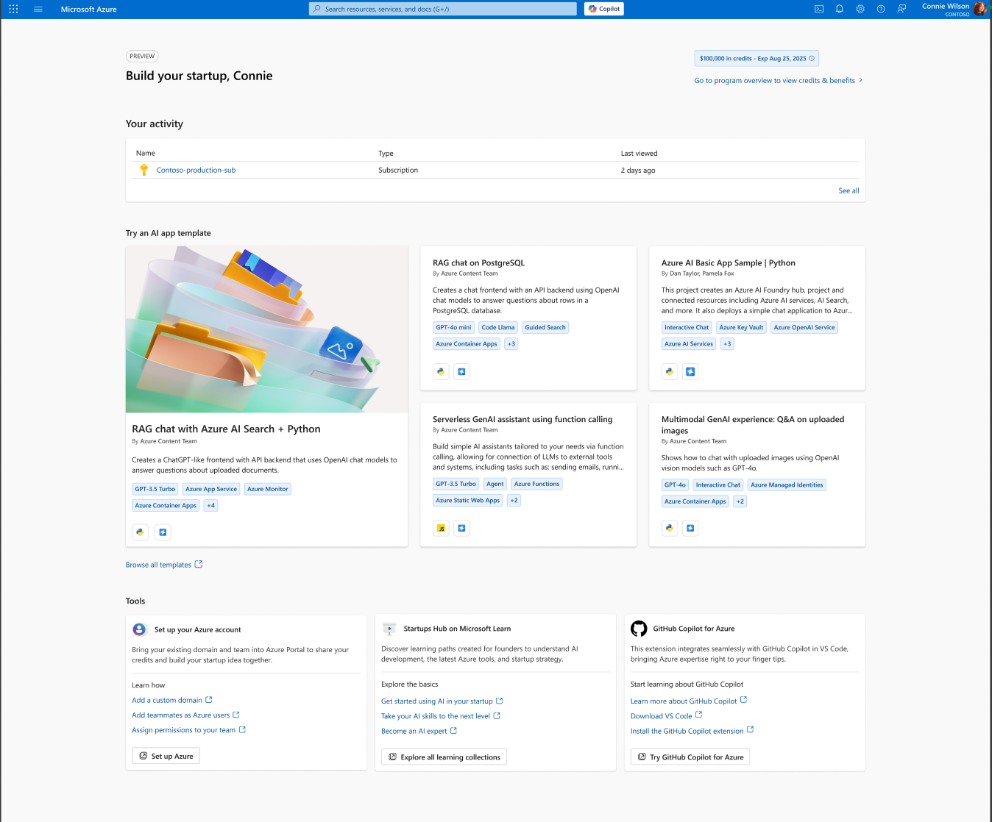
Task: Click Python icon on RAG chat PostgreSQL card
Action: click(x=441, y=372)
